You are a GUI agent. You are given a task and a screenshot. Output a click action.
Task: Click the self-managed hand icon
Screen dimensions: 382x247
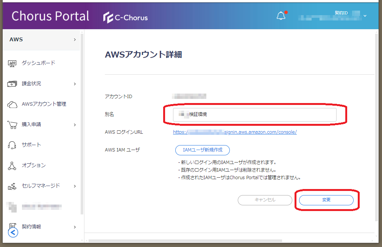coord(12,186)
